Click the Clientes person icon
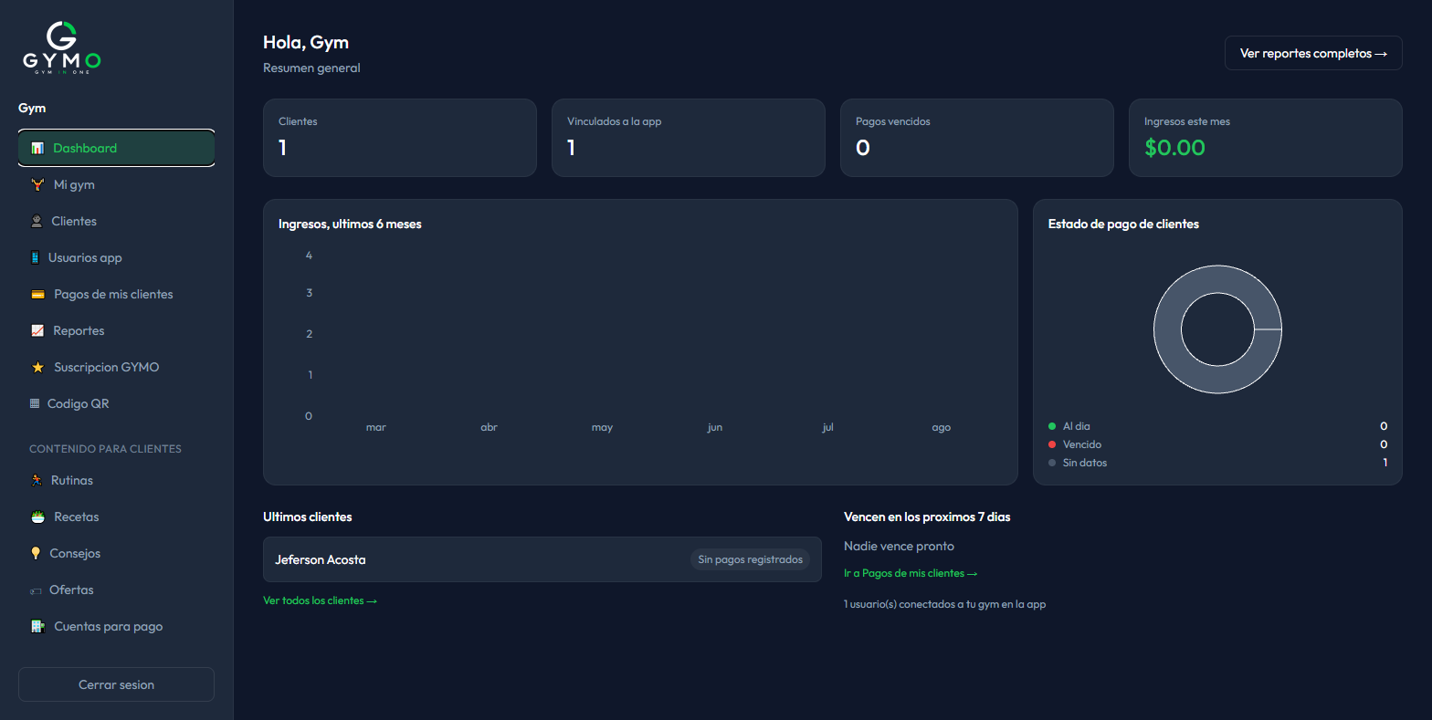This screenshot has height=720, width=1432. [x=37, y=221]
